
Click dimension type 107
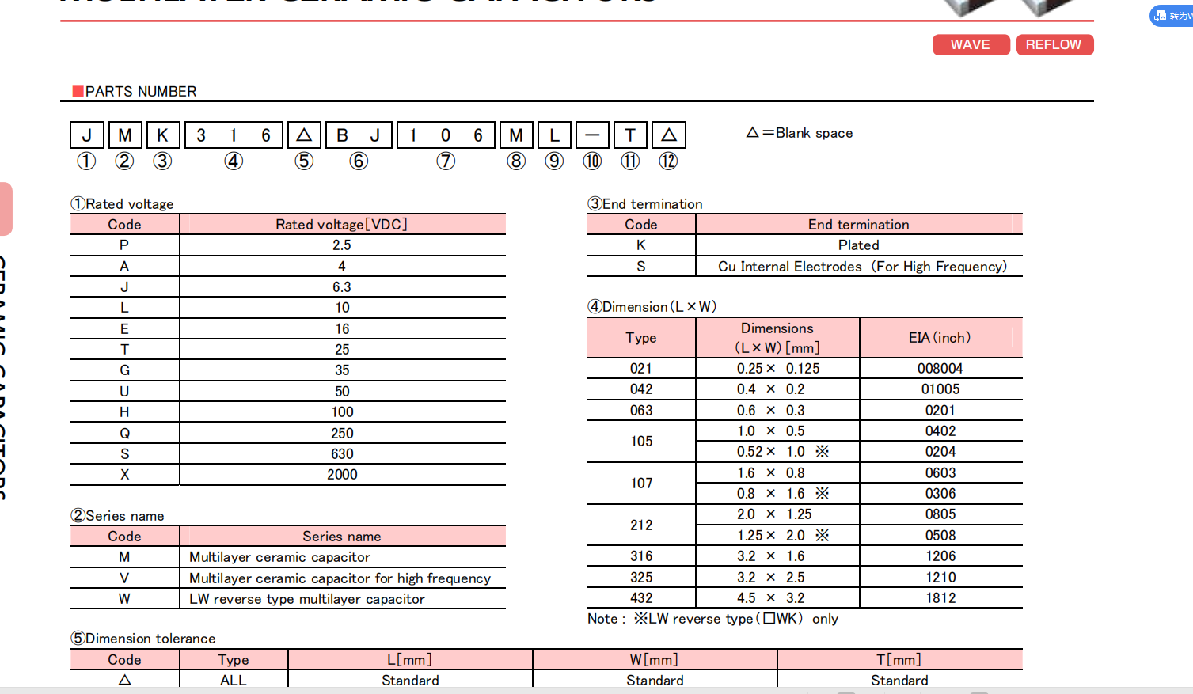[641, 484]
